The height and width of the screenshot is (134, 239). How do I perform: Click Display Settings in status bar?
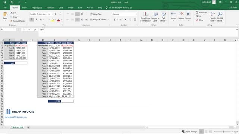coord(189,131)
